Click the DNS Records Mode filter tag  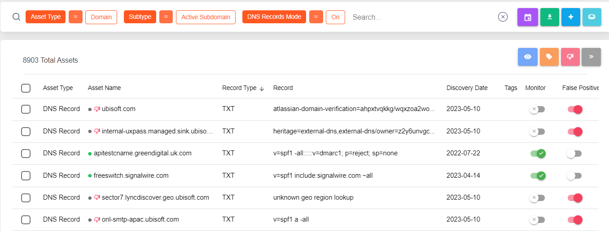coord(274,17)
